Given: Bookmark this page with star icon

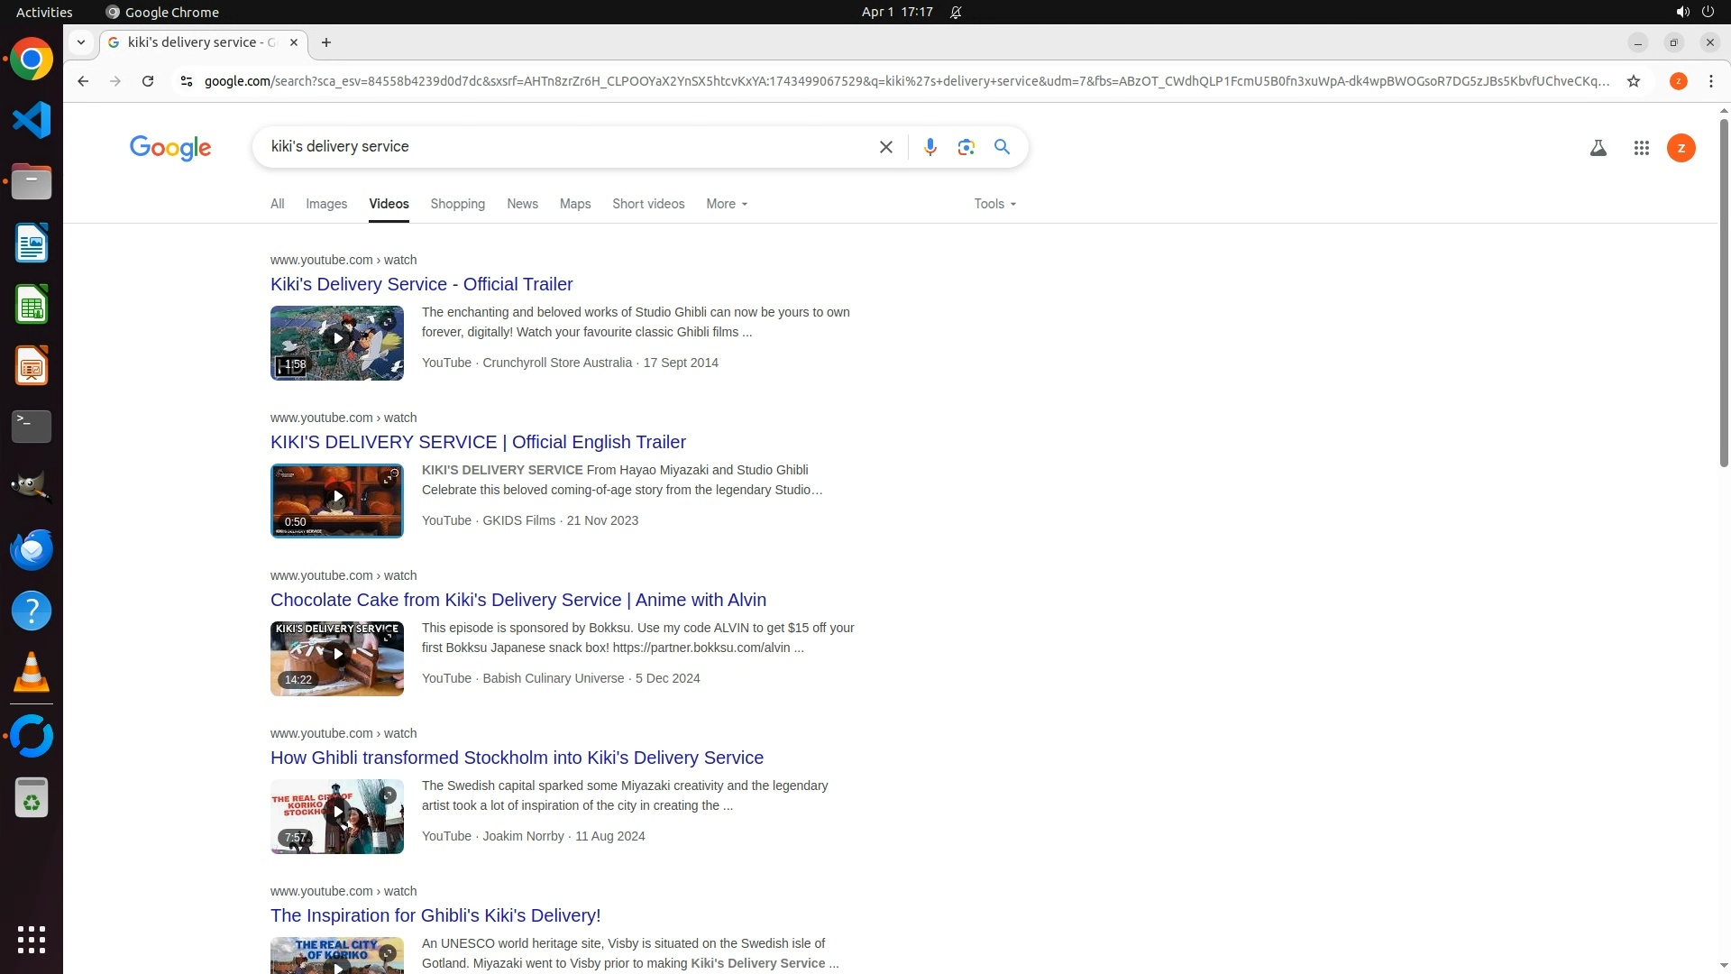Looking at the screenshot, I should click(x=1633, y=81).
